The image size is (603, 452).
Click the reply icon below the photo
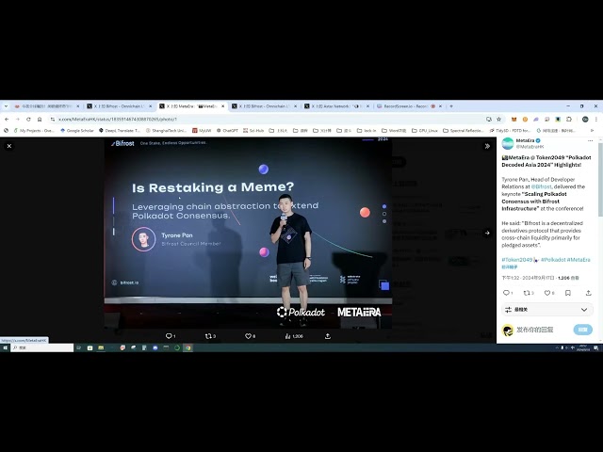[x=169, y=336]
